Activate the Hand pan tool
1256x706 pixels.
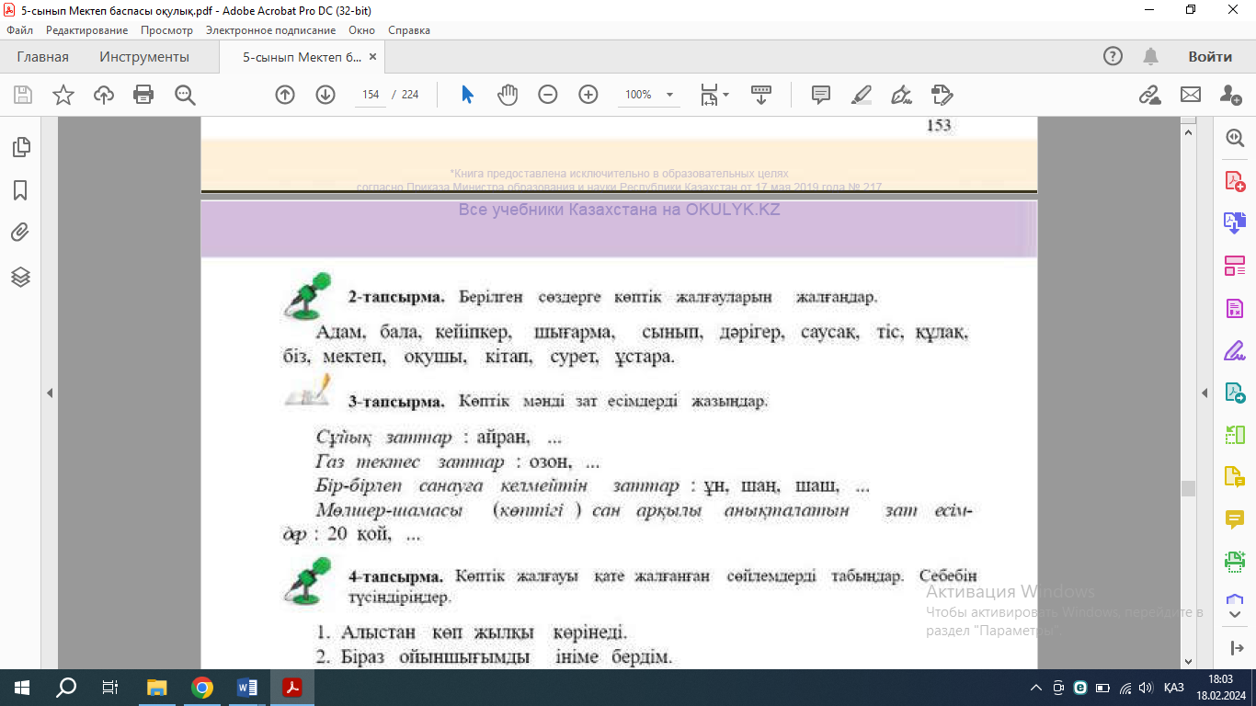508,95
